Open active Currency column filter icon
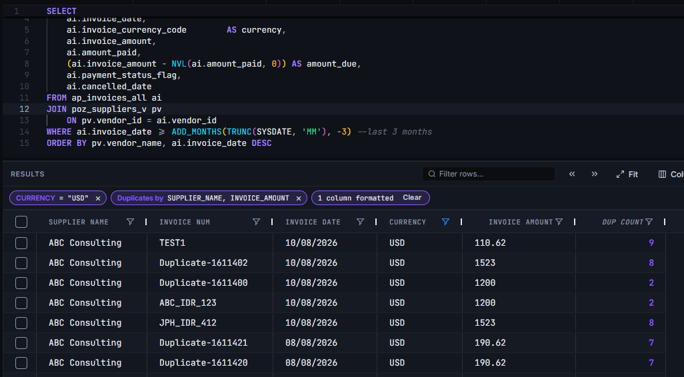The image size is (684, 377). coord(445,222)
